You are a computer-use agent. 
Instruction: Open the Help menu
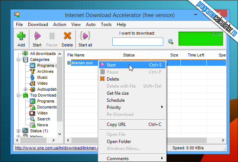click(121, 25)
